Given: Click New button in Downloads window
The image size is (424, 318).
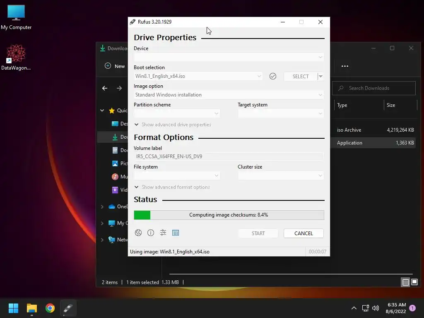Looking at the screenshot, I should (x=115, y=66).
